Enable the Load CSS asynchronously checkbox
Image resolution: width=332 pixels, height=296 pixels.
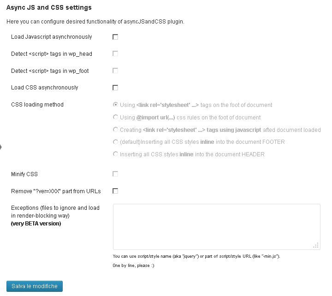coord(115,88)
